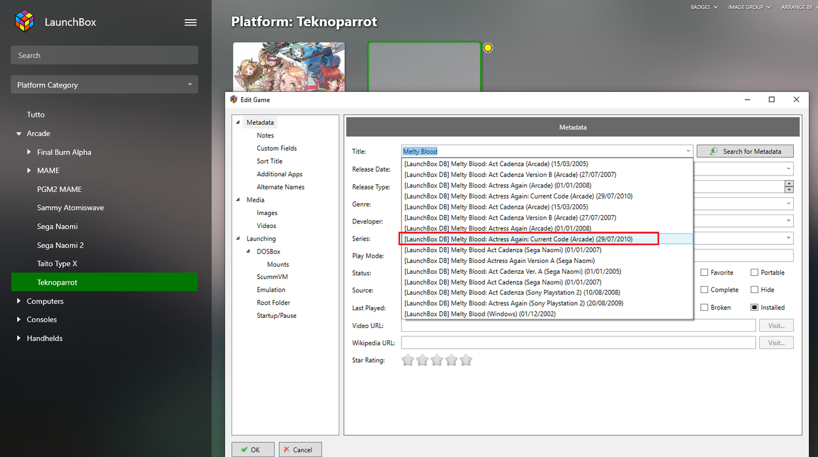
Task: Open the hamburger menu in sidebar
Action: (190, 22)
